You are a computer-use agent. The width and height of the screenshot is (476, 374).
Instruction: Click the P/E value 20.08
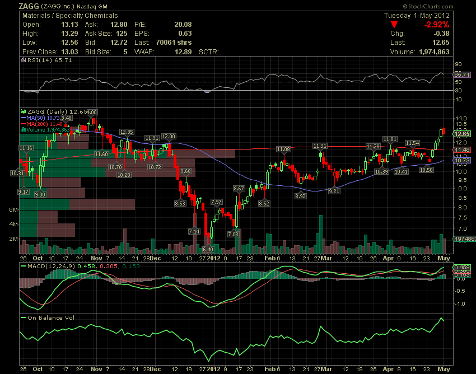tap(183, 25)
